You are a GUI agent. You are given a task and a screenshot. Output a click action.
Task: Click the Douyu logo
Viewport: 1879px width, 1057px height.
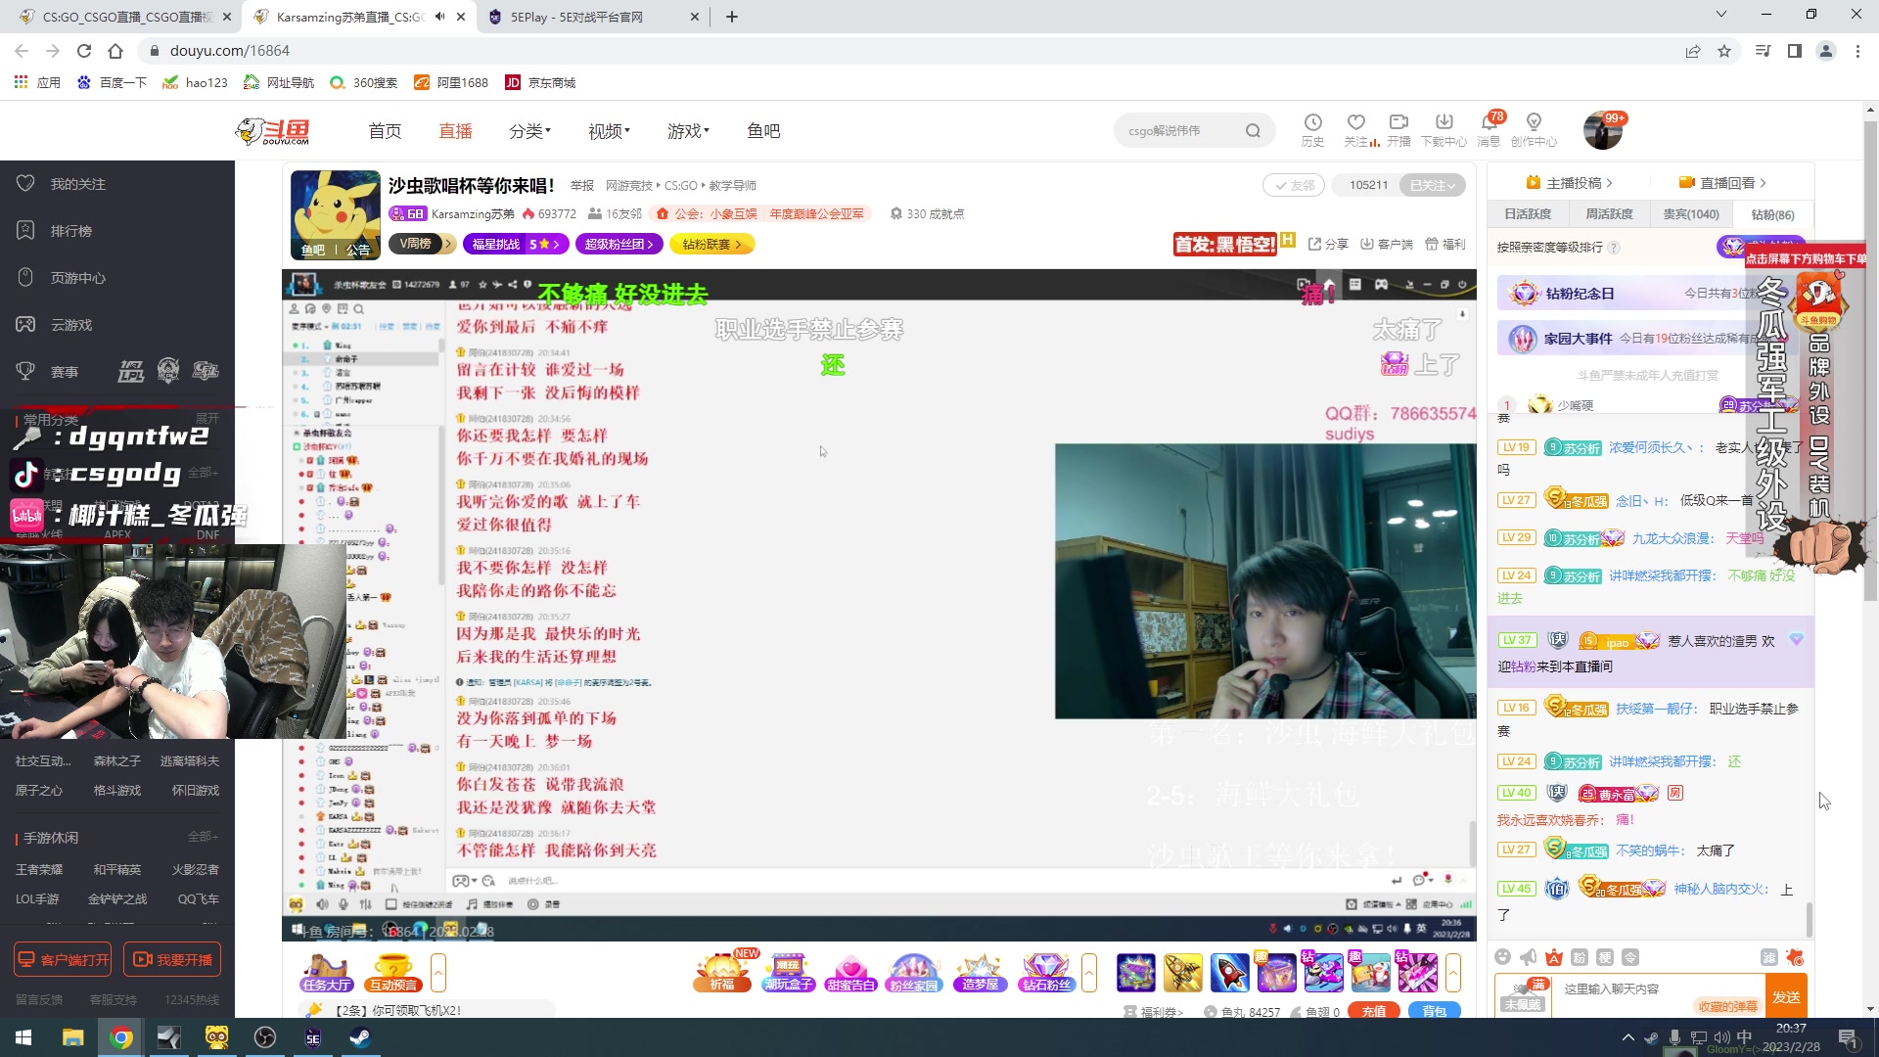[273, 131]
